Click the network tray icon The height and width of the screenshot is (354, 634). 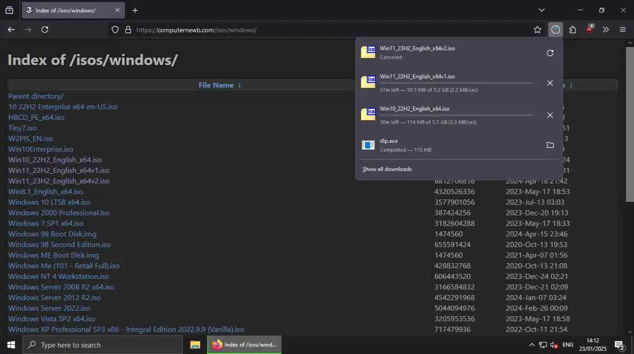[x=543, y=345]
